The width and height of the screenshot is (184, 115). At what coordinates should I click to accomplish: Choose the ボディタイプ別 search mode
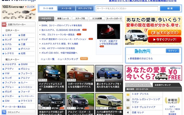85,8
